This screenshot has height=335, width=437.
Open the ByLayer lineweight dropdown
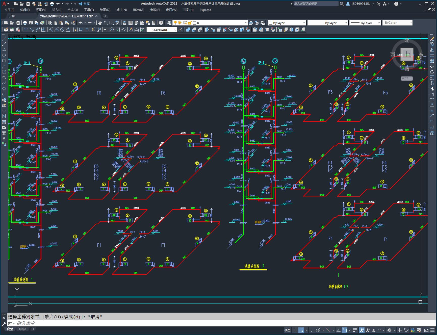click(x=365, y=23)
